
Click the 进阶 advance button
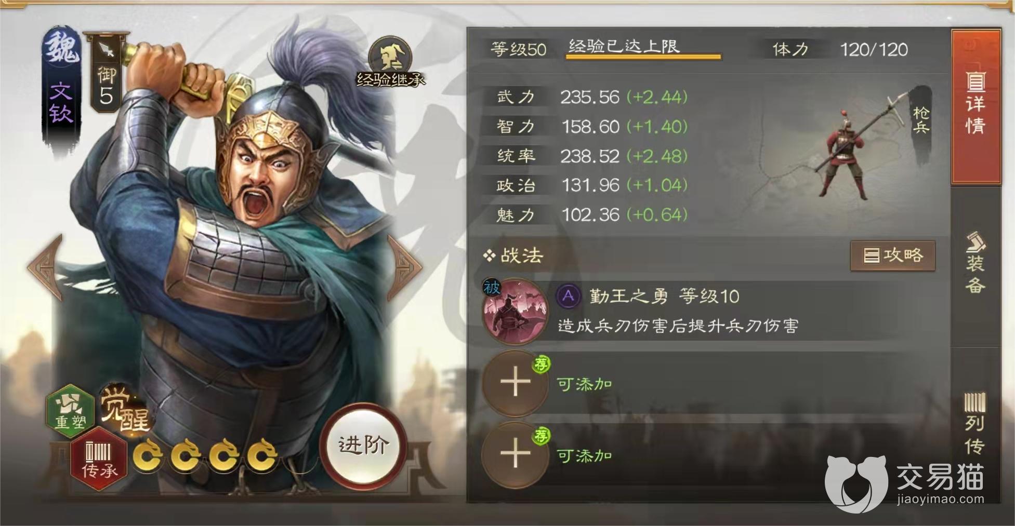point(363,445)
